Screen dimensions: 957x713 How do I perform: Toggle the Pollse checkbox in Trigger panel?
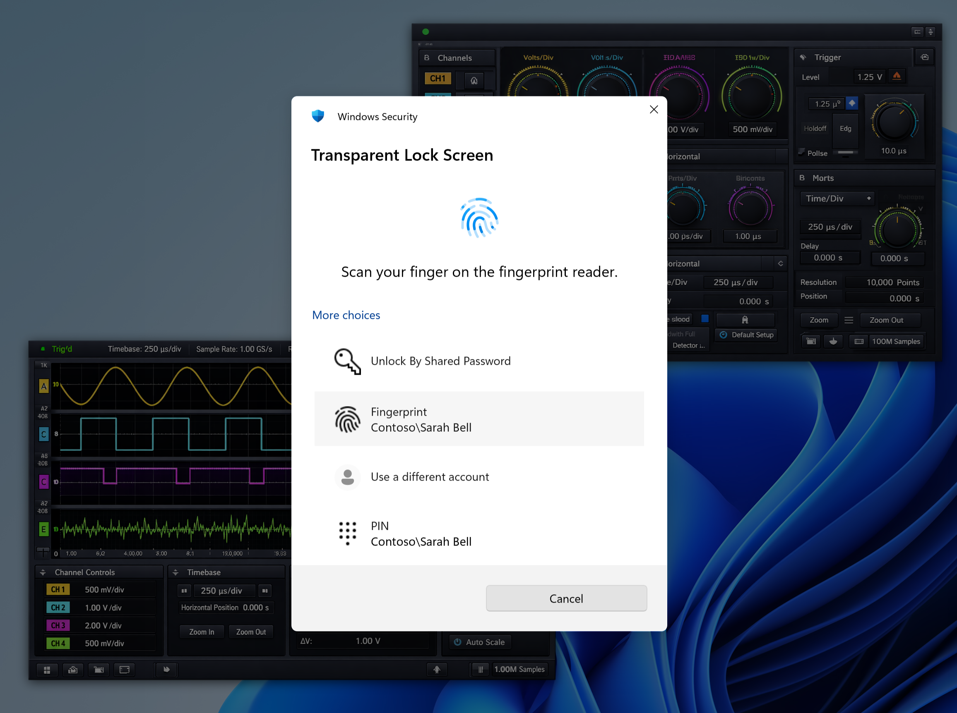[801, 152]
